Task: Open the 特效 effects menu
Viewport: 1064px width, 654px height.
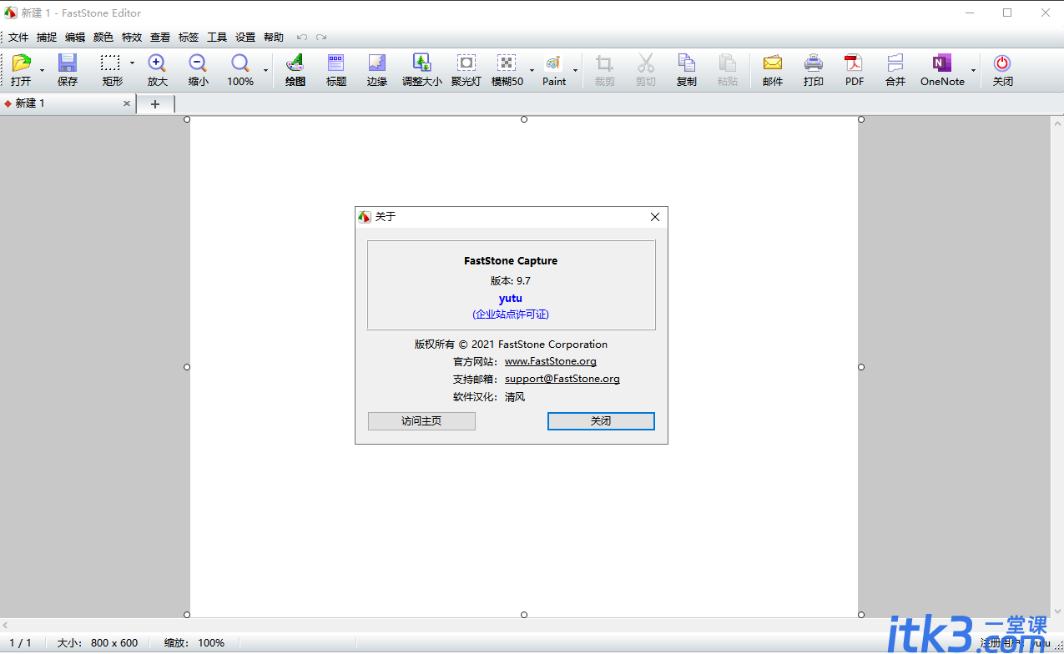Action: [x=132, y=38]
